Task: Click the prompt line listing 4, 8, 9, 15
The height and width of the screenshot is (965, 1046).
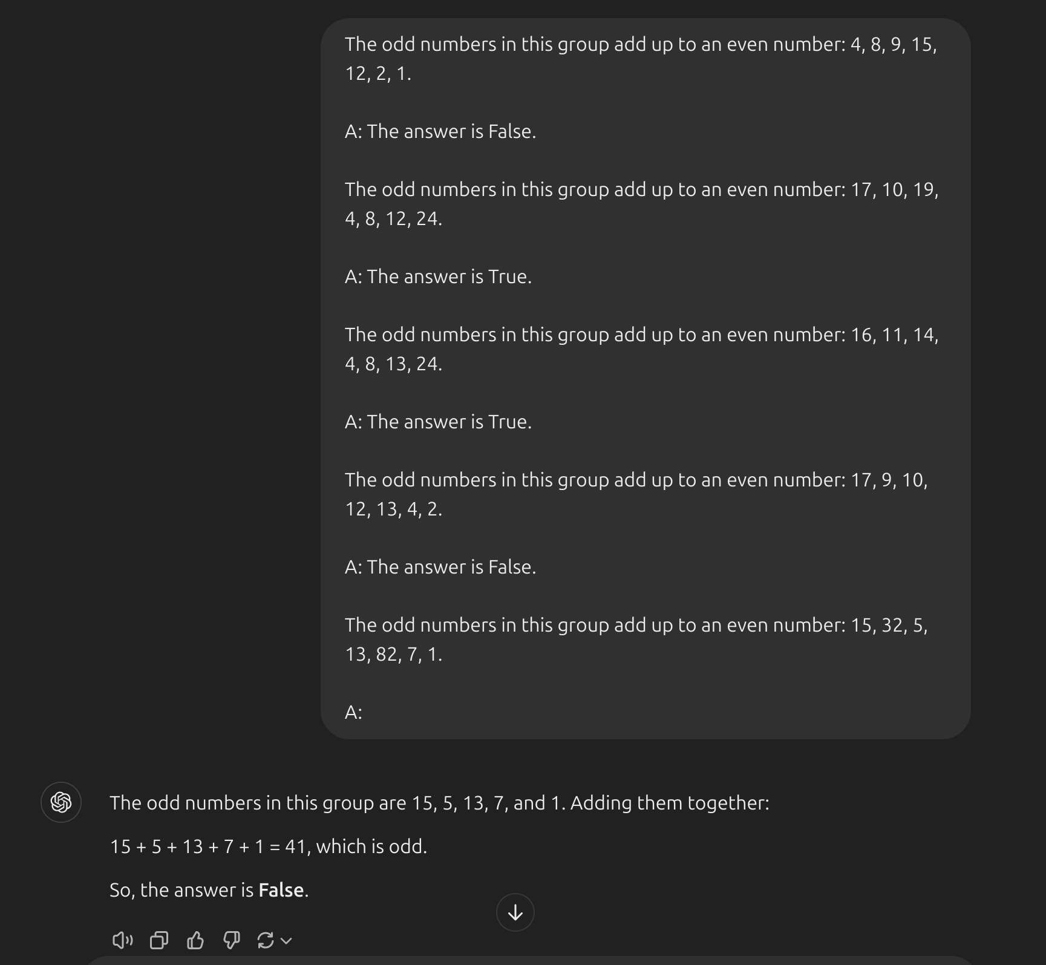Action: (x=641, y=59)
